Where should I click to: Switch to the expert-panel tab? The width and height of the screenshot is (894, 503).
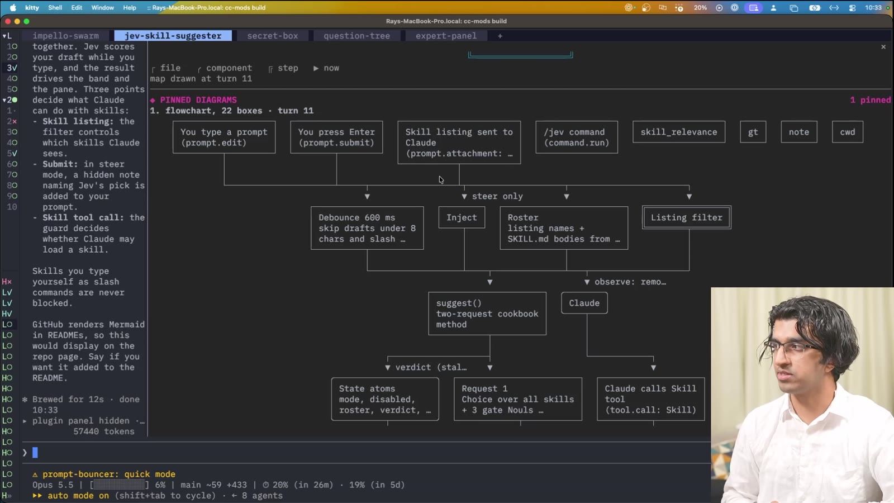tap(446, 36)
